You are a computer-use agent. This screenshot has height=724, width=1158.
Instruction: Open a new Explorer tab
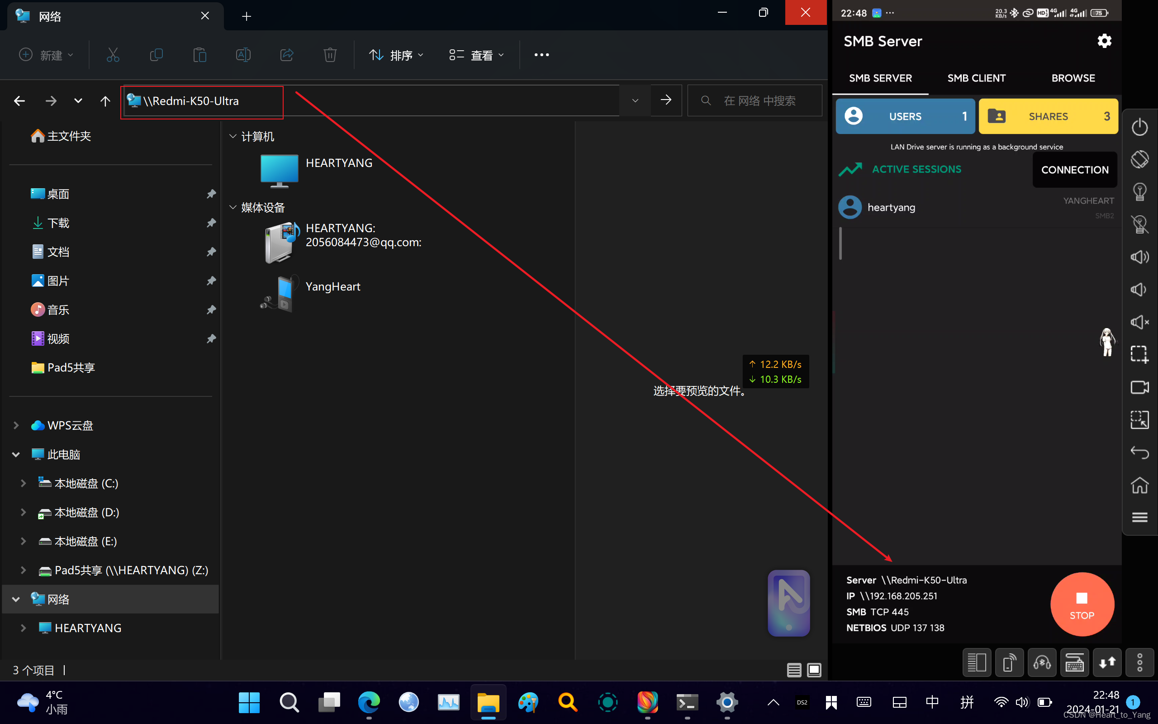(x=247, y=16)
